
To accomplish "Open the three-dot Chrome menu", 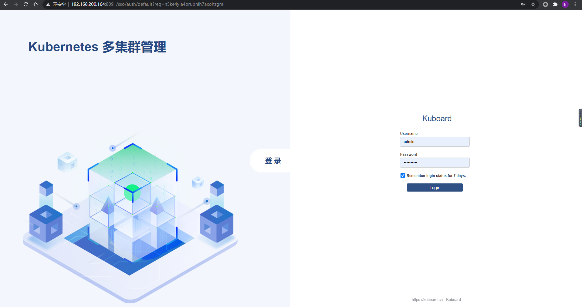I will pyautogui.click(x=575, y=4).
